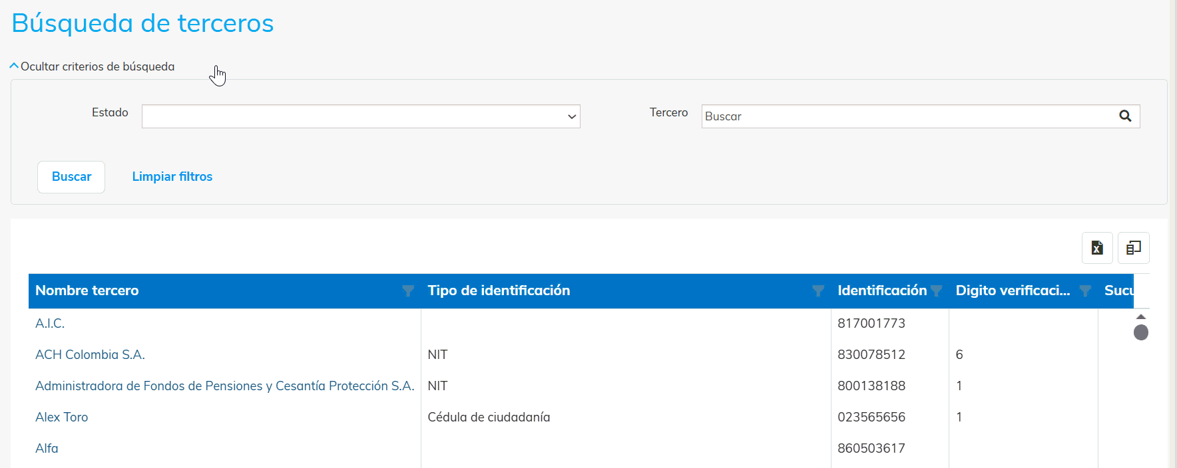Open the Alex Toro record
This screenshot has width=1177, height=468.
coord(61,417)
